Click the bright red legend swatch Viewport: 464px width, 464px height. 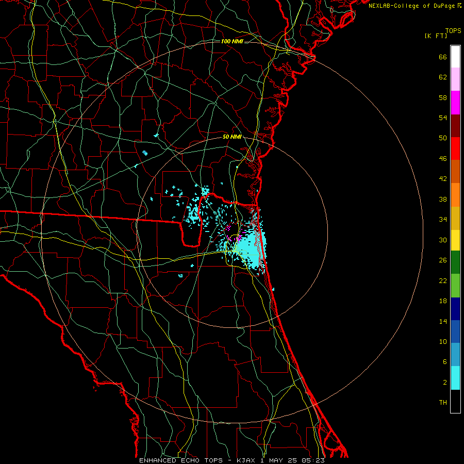455,148
